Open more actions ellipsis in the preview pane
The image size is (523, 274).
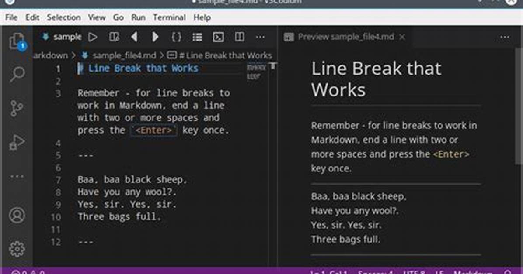pos(505,37)
